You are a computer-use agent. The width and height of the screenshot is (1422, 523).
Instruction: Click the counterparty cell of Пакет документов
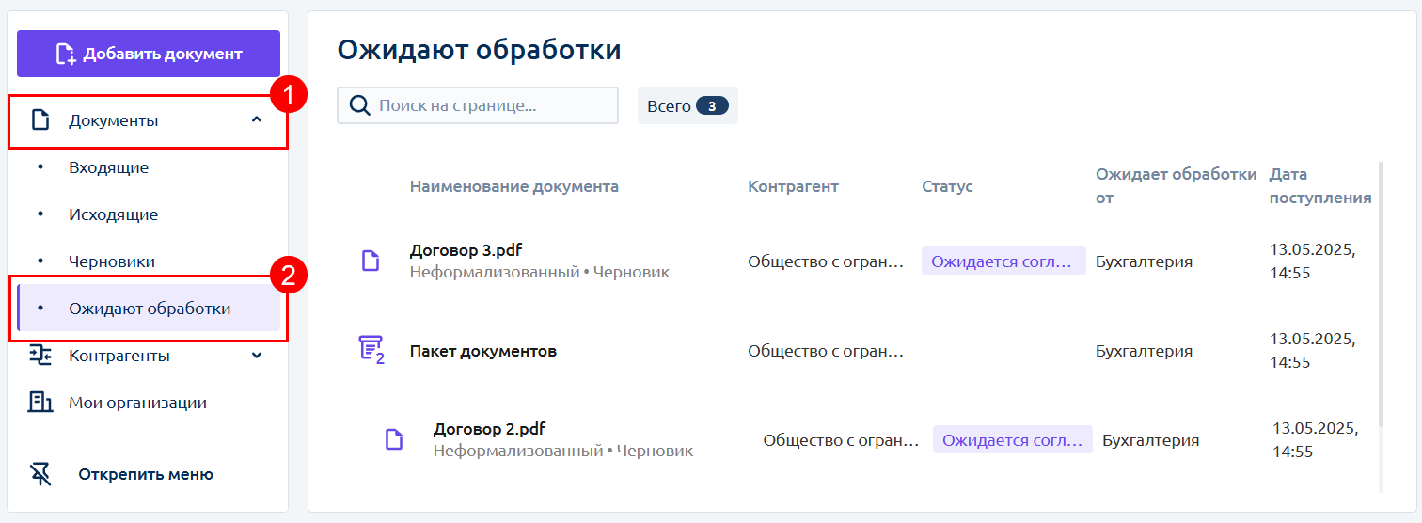click(826, 351)
